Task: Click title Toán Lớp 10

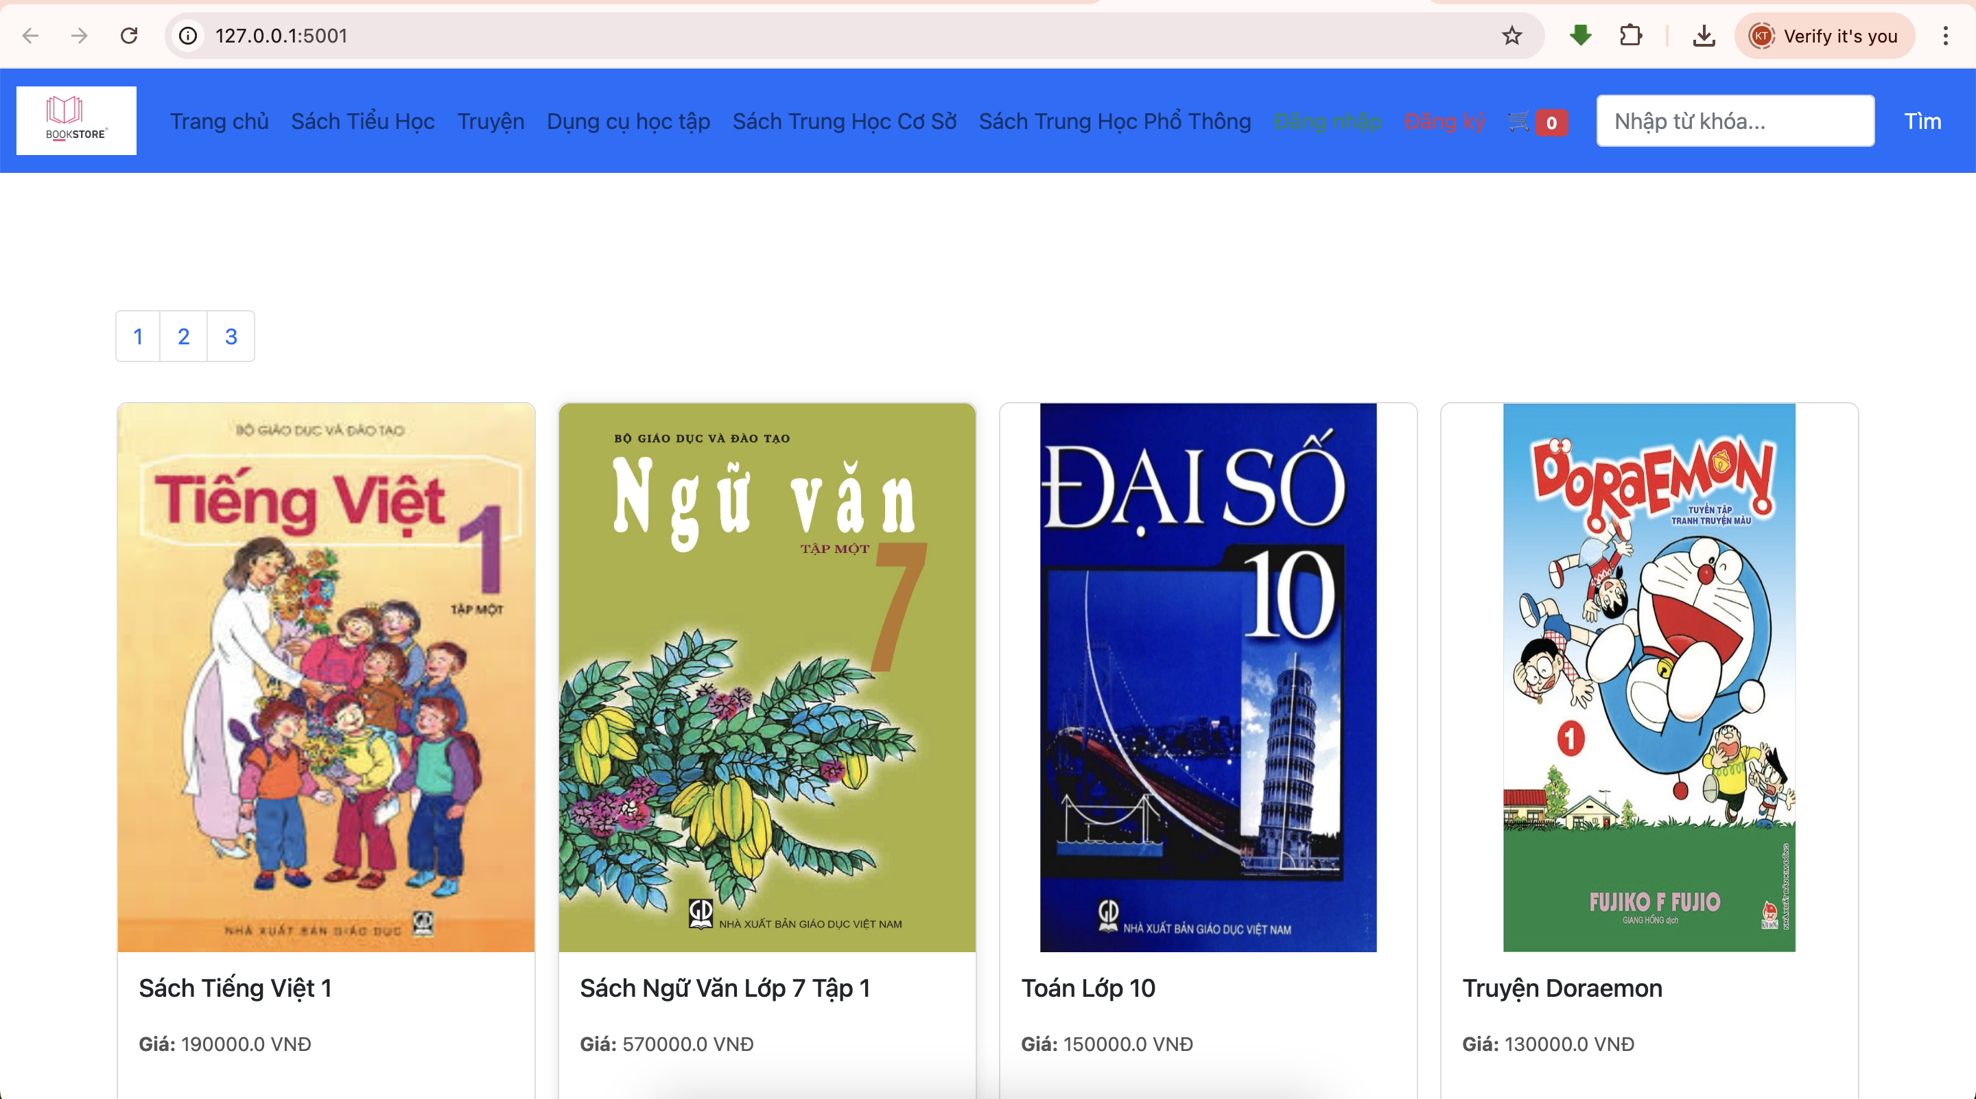Action: click(1088, 989)
